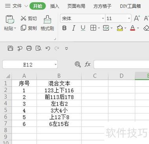
Task: Expand the borders dropdown arrow
Action: [x=99, y=28]
